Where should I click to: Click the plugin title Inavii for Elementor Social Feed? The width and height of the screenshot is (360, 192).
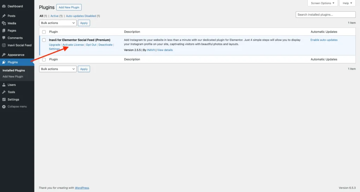tap(79, 40)
